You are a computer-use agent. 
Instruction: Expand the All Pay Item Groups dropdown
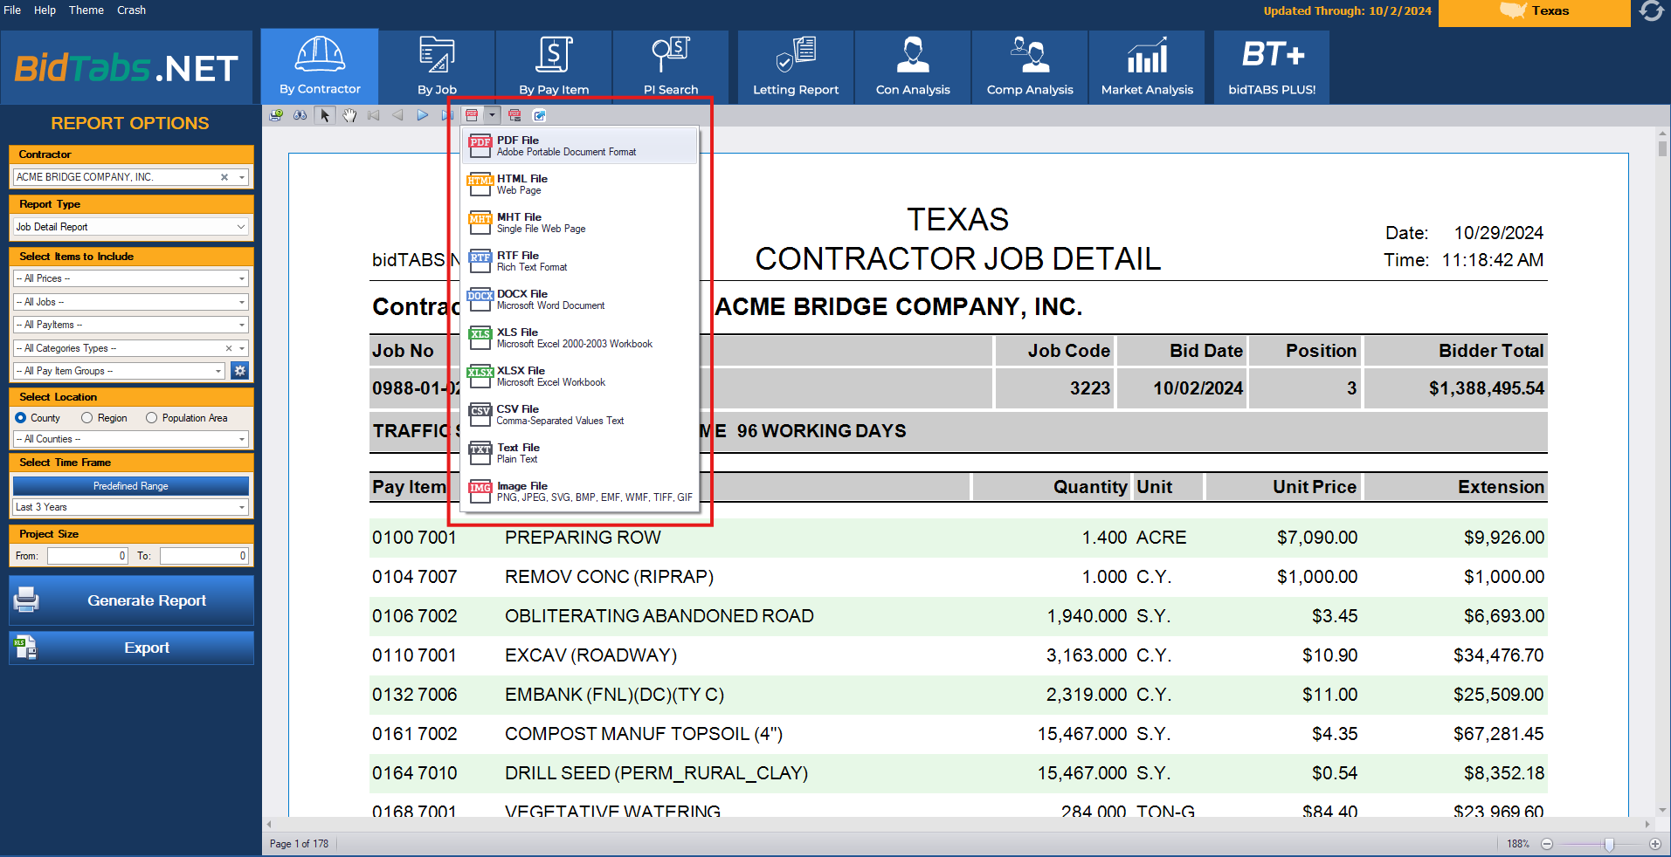(218, 371)
